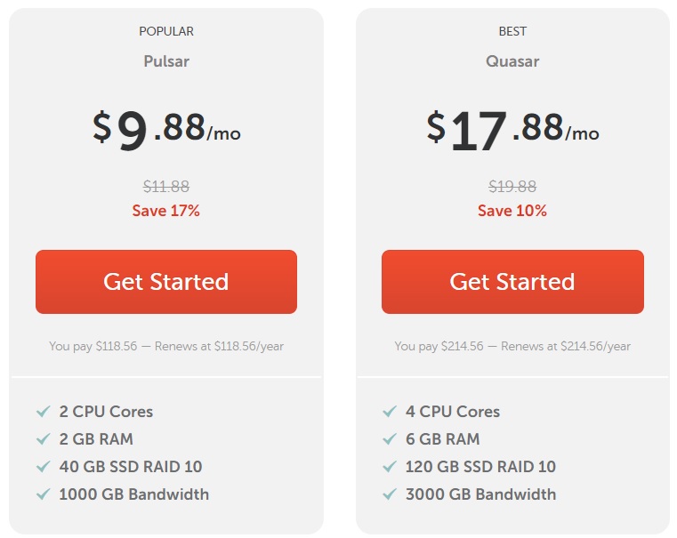Click checkmark icon beside 2 CPU Cores

[x=43, y=412]
